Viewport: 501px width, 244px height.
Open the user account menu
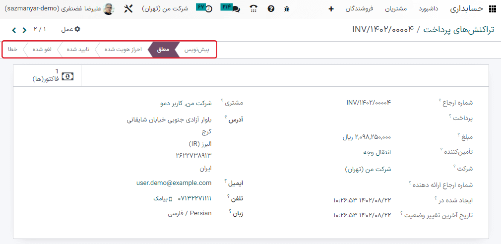(x=60, y=9)
